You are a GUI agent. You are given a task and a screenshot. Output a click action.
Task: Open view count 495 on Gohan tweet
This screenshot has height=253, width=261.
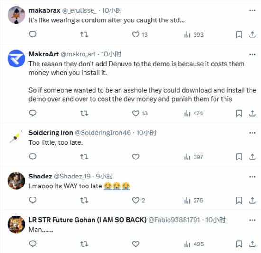pos(194,244)
